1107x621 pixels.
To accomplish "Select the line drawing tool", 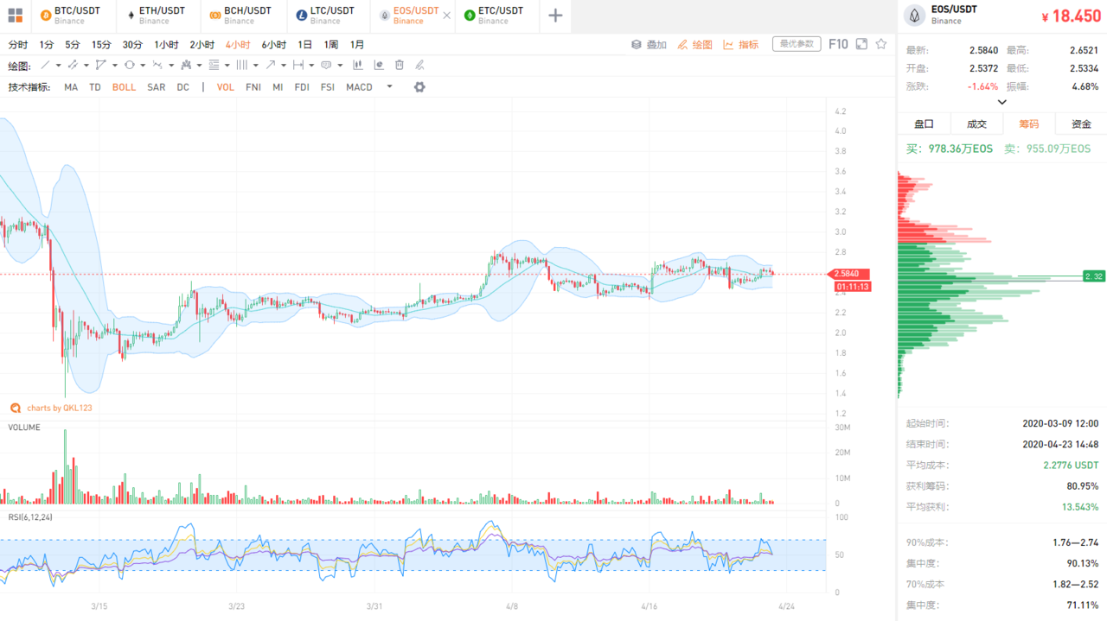I will coord(45,65).
